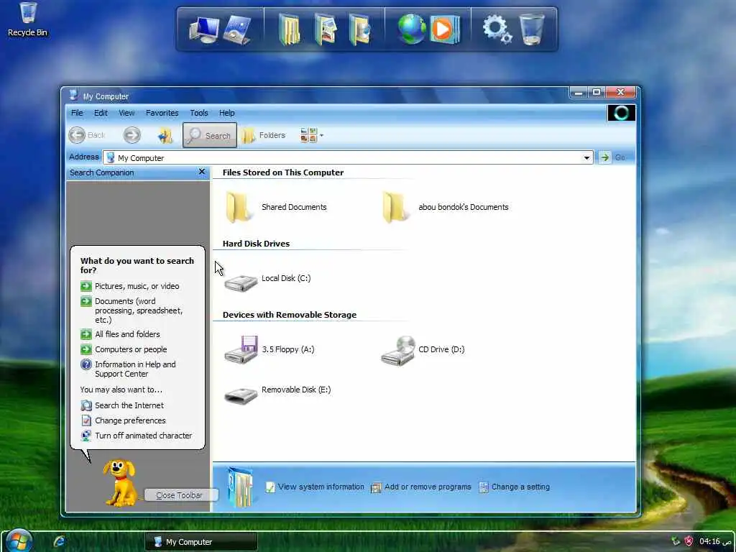Choose Computers or people search
The image size is (736, 552).
point(124,349)
